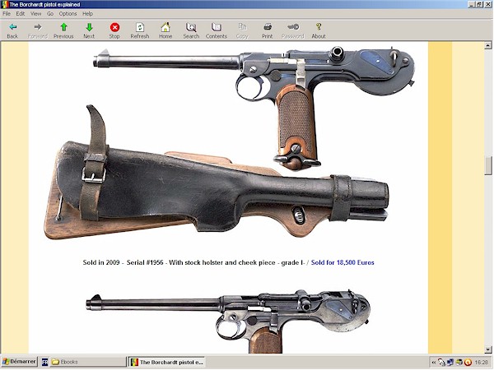Click the title bar application icon
This screenshot has height=370, width=494.
point(4,4)
